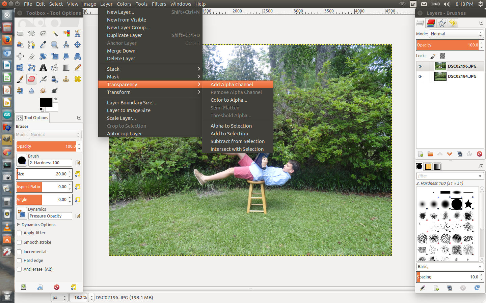Select the Pencil tool
486x303 pixels.
coord(78,68)
